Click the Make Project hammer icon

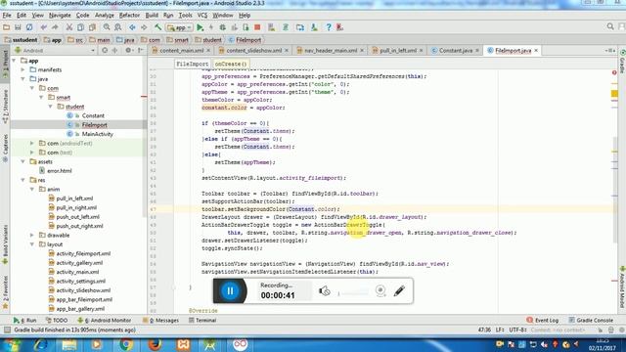[158, 27]
